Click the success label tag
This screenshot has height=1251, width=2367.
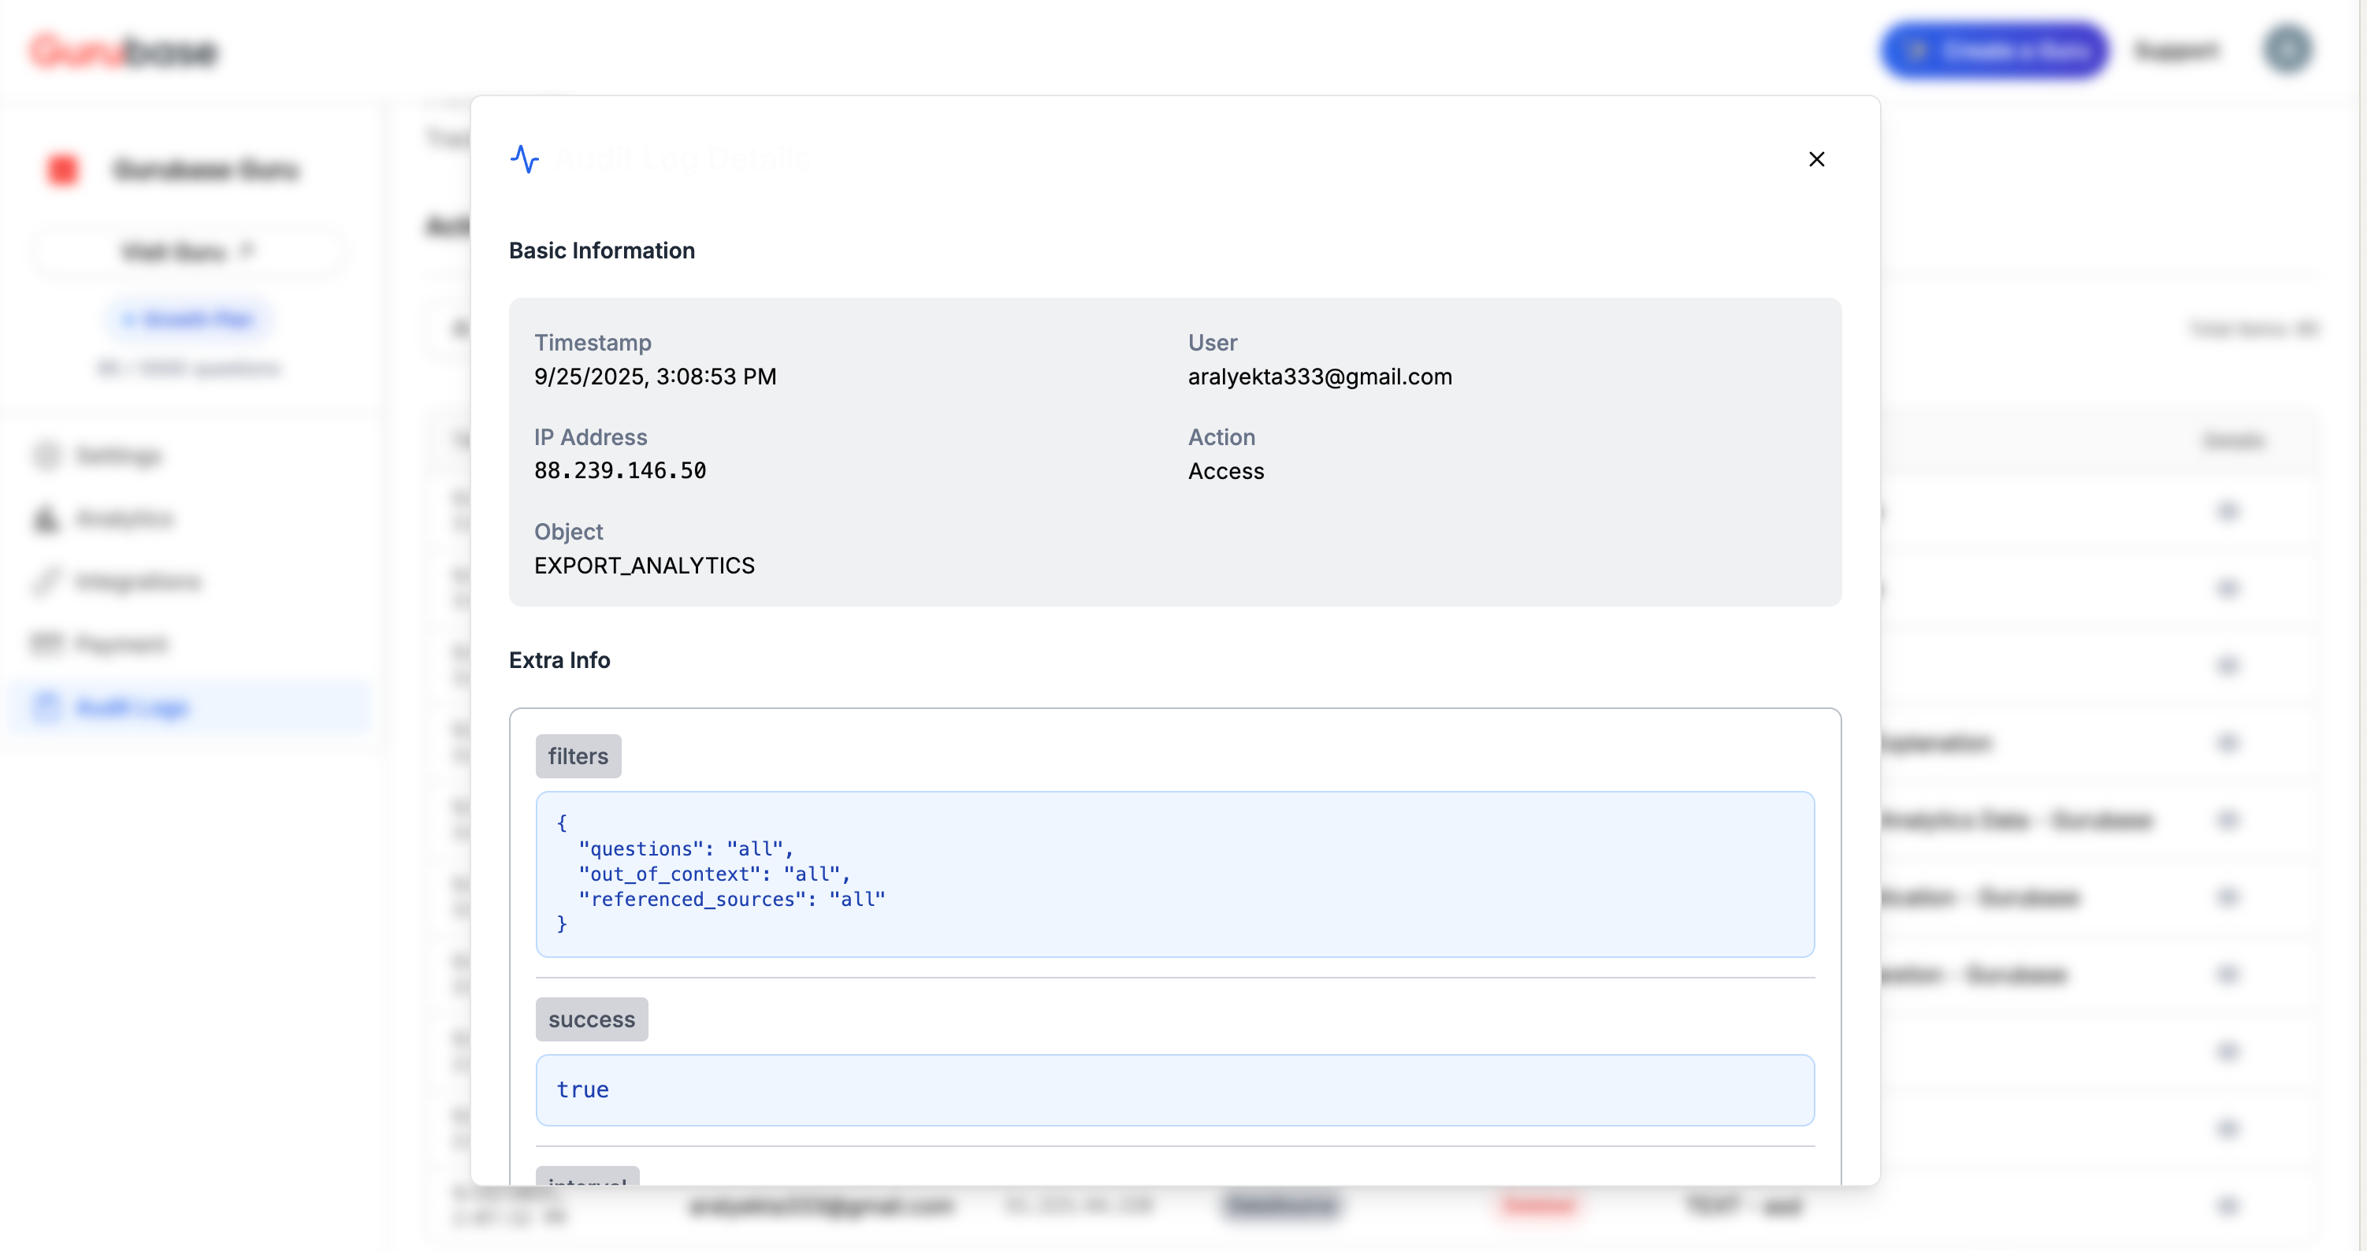click(591, 1019)
